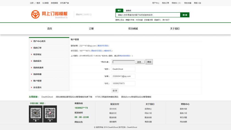Open 积分商城 in the main navigation
This screenshot has height=130, width=231.
click(133, 28)
